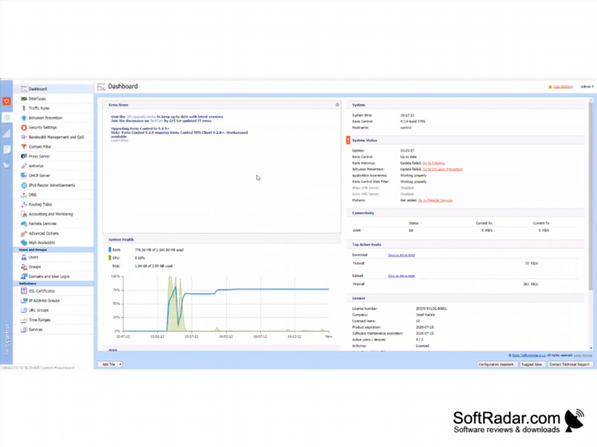Open the TechTalk discussion link

tap(157, 121)
